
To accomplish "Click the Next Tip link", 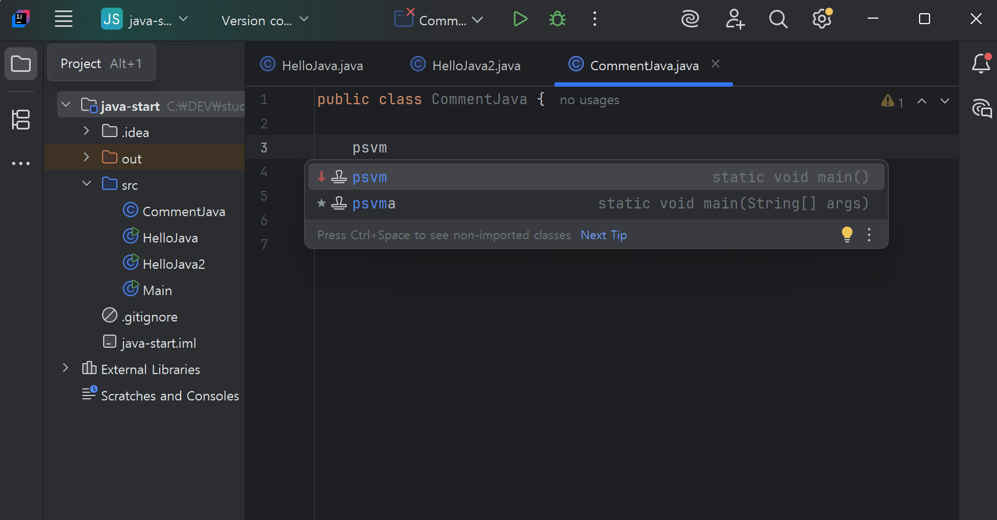I will pyautogui.click(x=604, y=235).
